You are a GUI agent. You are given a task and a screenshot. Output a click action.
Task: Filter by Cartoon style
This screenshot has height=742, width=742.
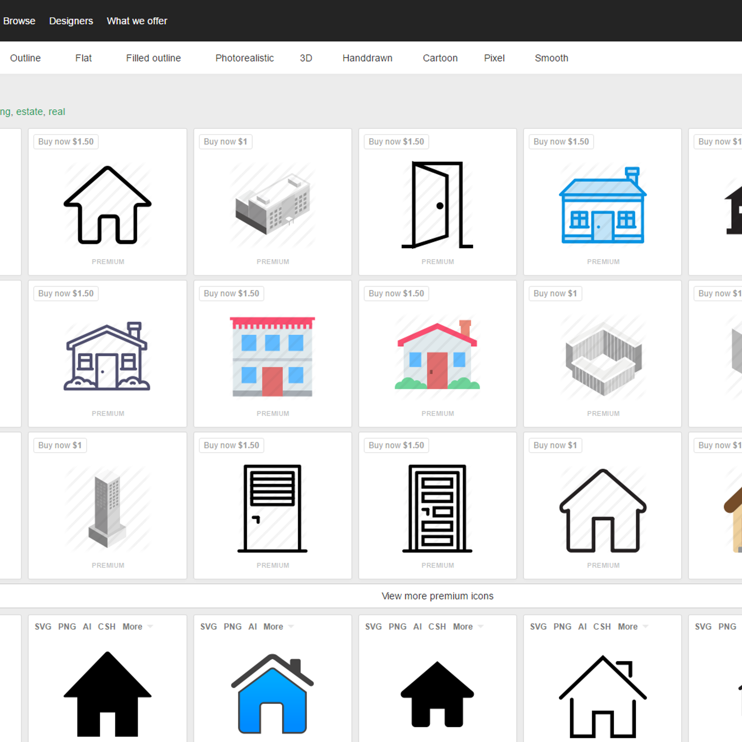pos(440,58)
